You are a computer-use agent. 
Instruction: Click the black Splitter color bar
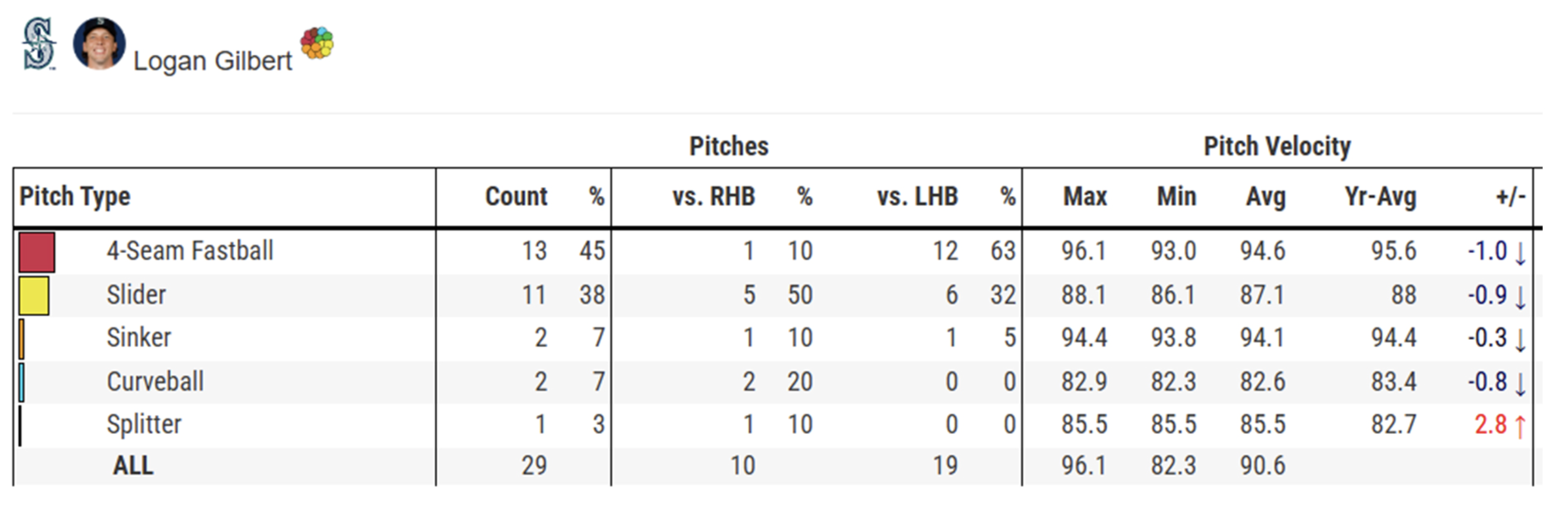point(20,425)
